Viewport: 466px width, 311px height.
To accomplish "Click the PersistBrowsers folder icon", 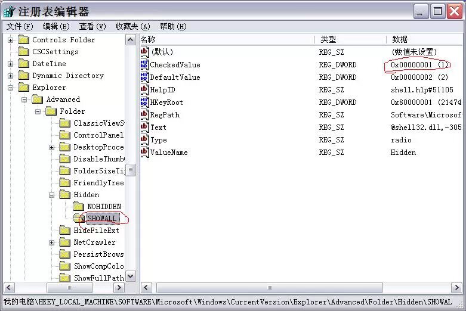I will pos(65,254).
